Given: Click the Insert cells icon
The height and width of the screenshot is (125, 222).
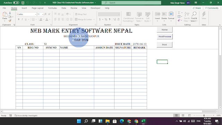Looking at the screenshot, I should pos(157,14).
